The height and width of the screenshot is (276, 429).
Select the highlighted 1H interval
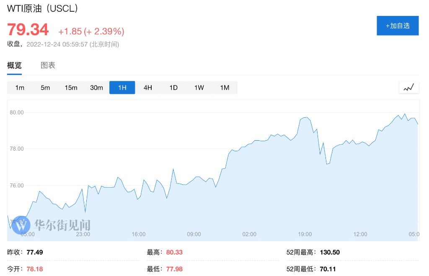coord(122,88)
